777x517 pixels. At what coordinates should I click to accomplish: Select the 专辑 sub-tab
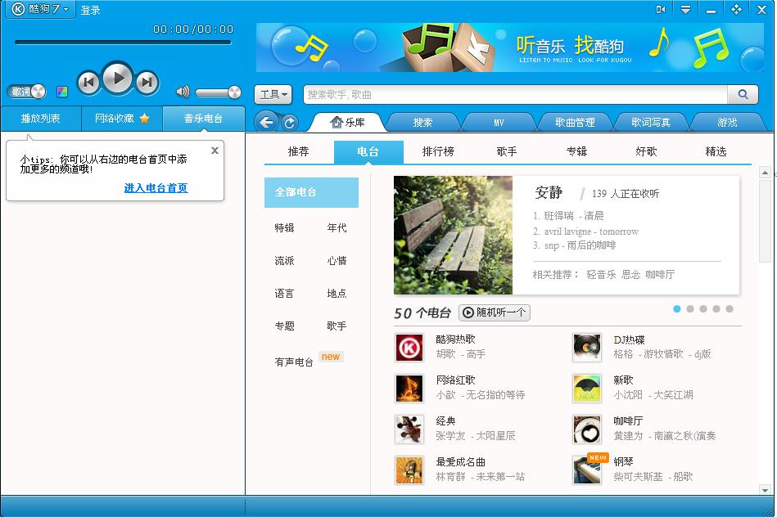[576, 151]
